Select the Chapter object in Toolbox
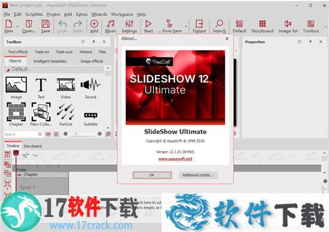329x232 pixels. 16,115
